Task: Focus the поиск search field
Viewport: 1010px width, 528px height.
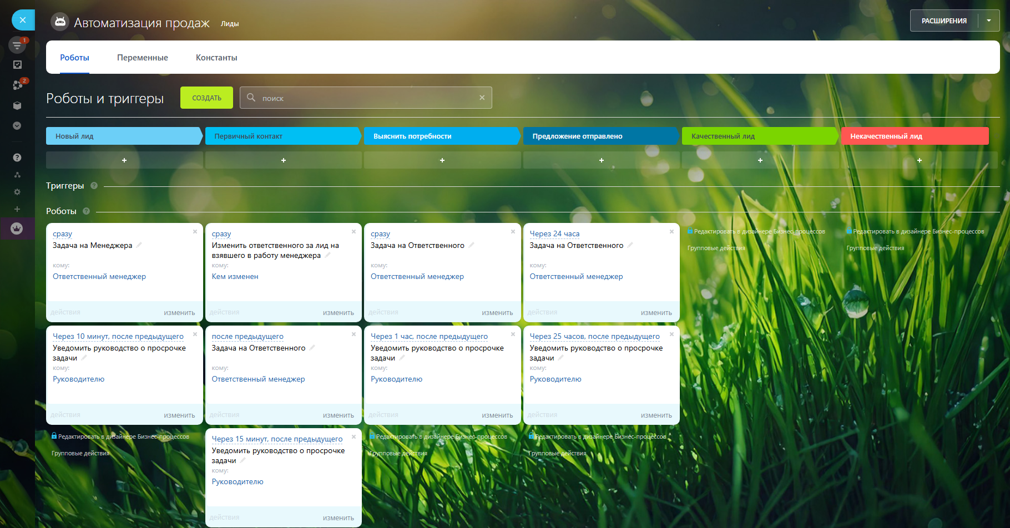Action: point(366,98)
